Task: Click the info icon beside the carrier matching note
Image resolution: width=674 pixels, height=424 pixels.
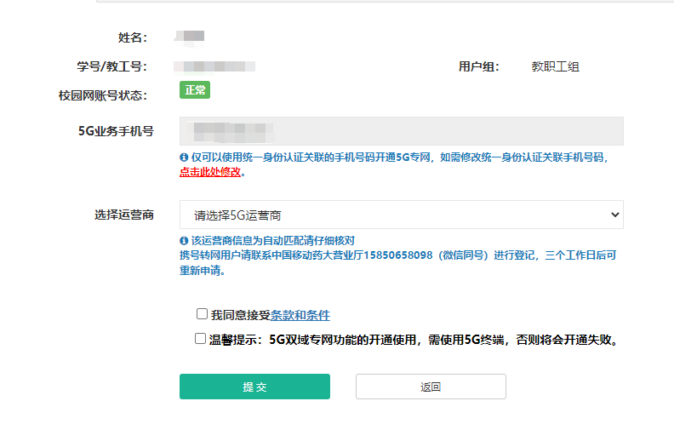Action: coord(184,241)
